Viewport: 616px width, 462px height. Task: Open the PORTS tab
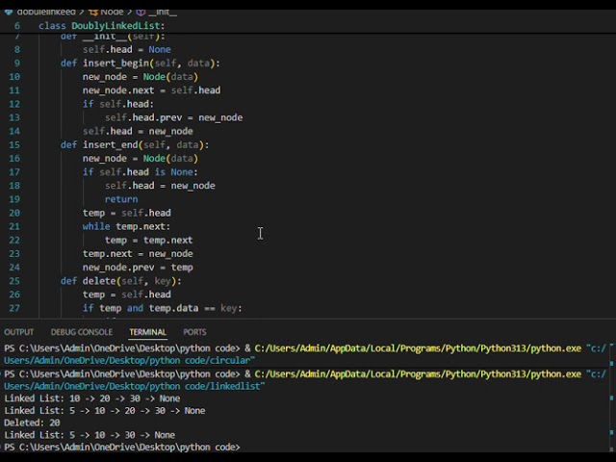pos(194,332)
